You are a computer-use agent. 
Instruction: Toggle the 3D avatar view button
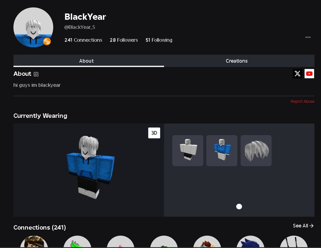(x=154, y=133)
